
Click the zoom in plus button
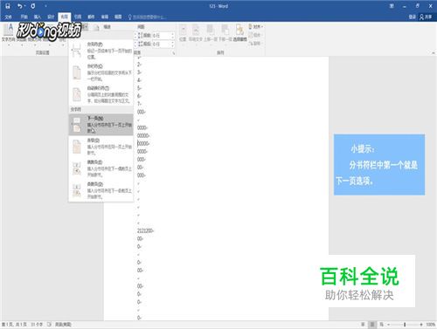coord(421,325)
